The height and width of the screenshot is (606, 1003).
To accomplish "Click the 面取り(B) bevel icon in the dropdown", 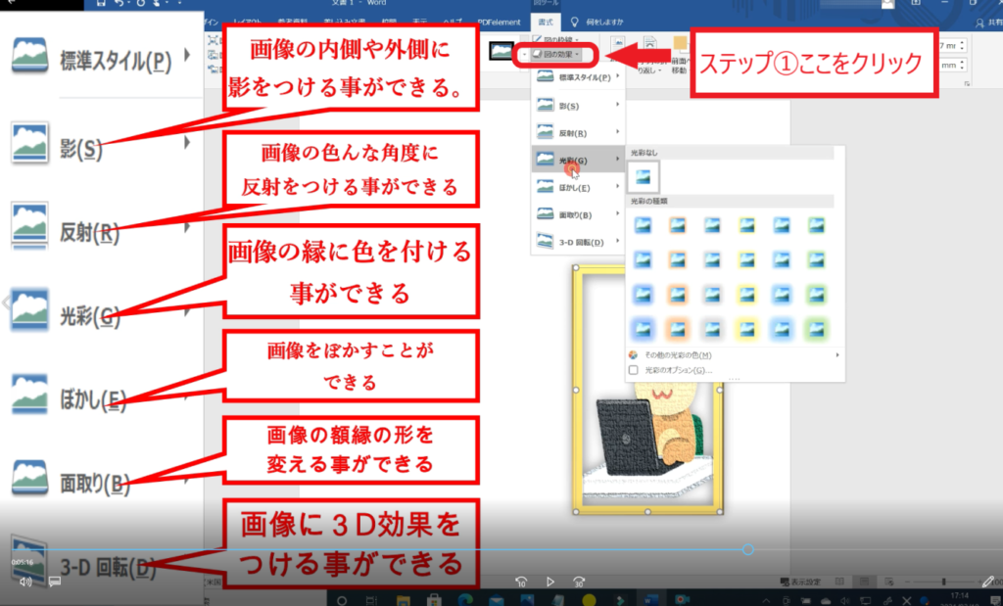I will click(544, 213).
